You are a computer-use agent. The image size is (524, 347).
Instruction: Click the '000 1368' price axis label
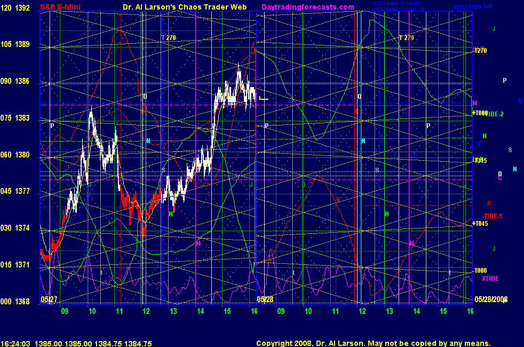click(15, 301)
